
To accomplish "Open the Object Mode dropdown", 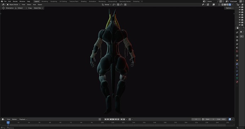I will coord(13,5).
